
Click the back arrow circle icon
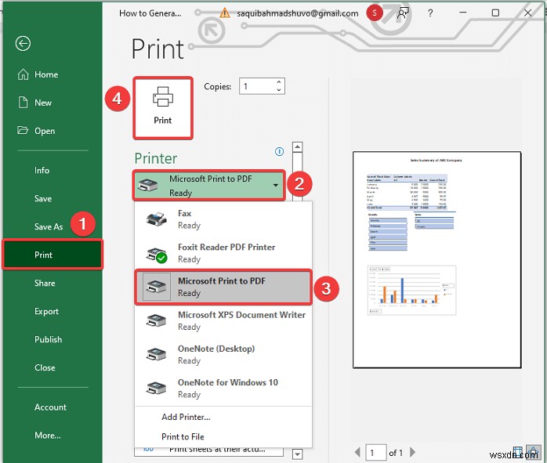[23, 44]
